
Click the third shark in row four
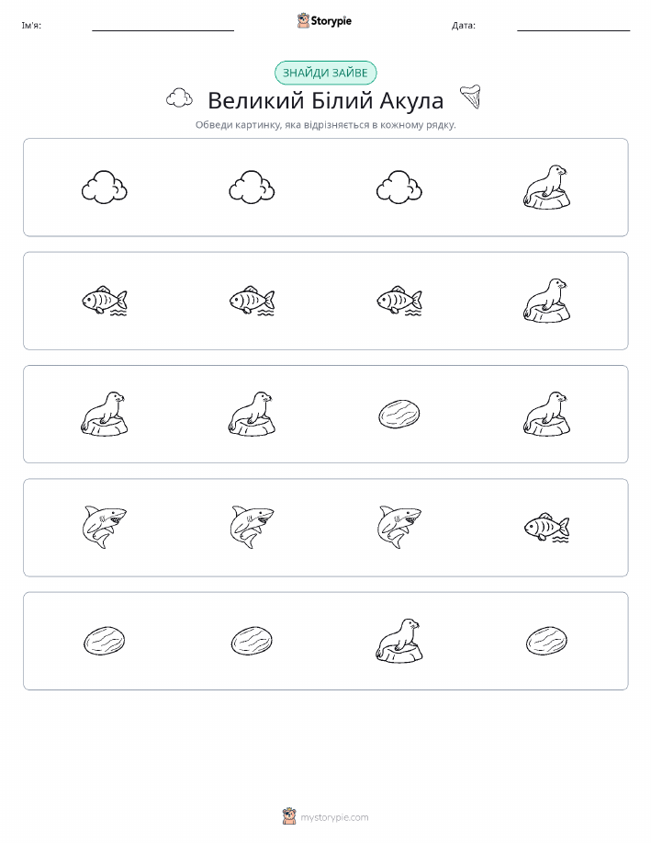(x=399, y=528)
